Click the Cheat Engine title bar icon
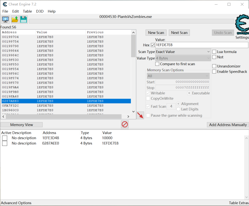 [5, 4]
